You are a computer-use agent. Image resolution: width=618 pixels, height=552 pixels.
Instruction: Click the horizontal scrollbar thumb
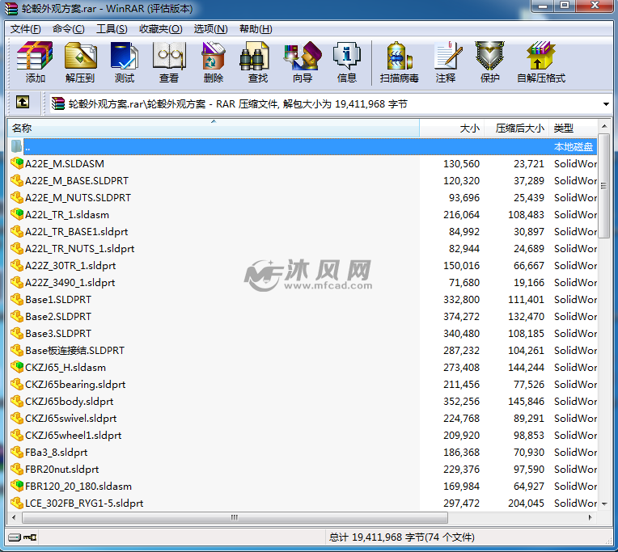pos(235,517)
